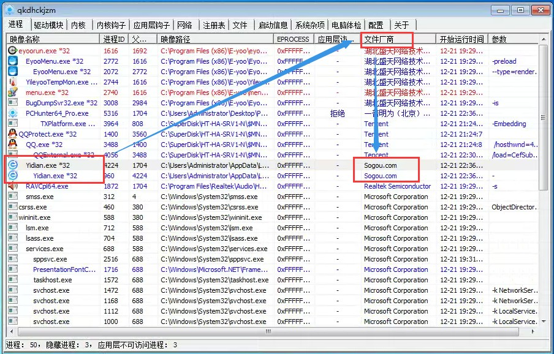
Task: Click the horizontal scrollbar left arrow
Action: click(12, 332)
